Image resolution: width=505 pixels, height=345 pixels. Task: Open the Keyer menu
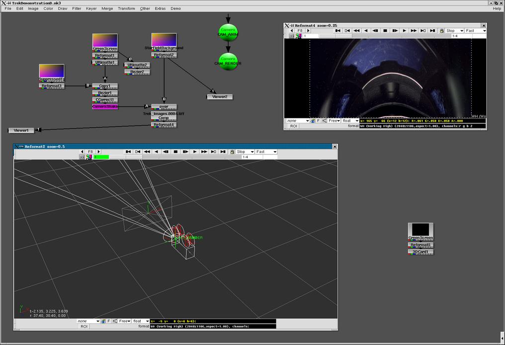click(x=91, y=8)
